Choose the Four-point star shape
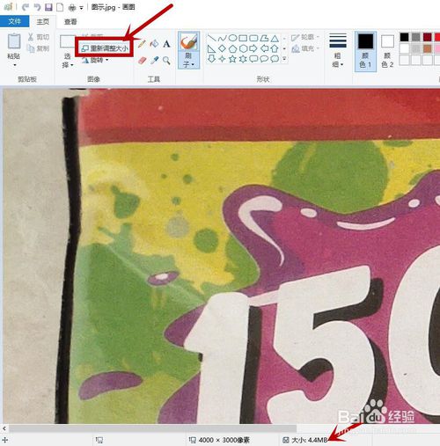This screenshot has height=446, width=440. (222, 59)
